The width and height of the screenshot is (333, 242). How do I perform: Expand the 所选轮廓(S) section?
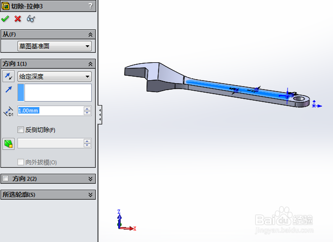click(x=90, y=195)
